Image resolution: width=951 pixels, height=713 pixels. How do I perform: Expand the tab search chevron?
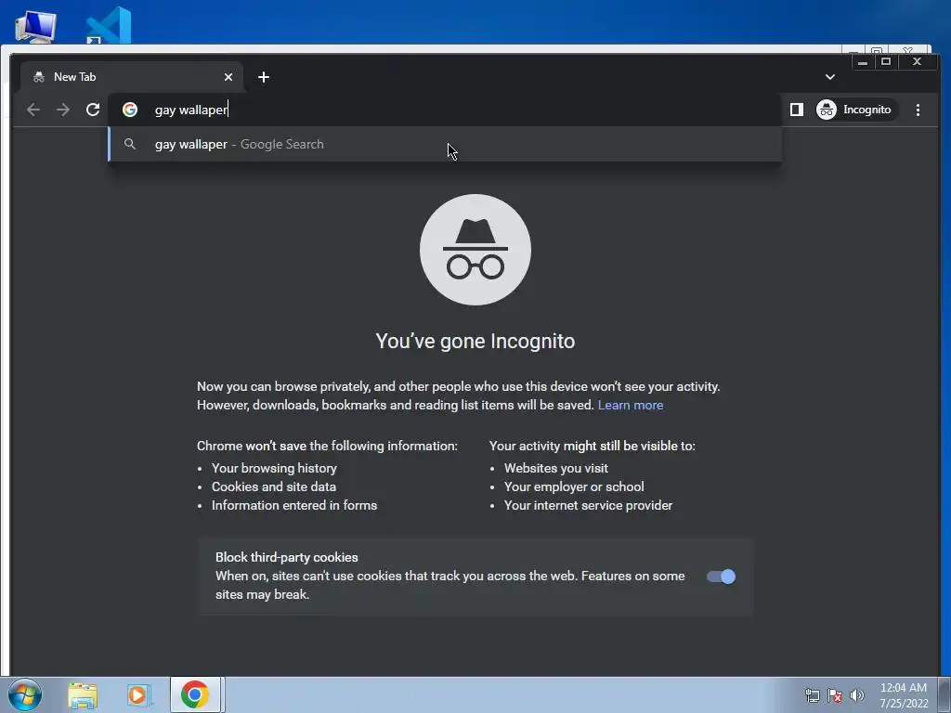pyautogui.click(x=830, y=77)
